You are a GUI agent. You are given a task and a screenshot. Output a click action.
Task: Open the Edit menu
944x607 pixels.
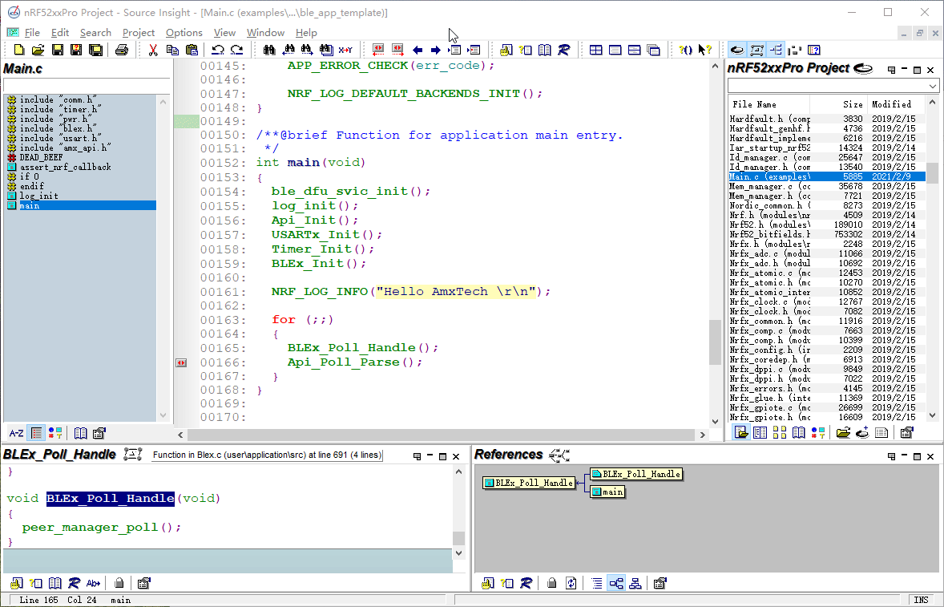[60, 33]
